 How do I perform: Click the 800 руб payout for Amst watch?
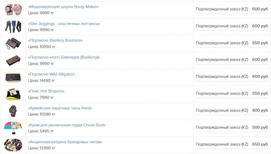tap(260, 111)
